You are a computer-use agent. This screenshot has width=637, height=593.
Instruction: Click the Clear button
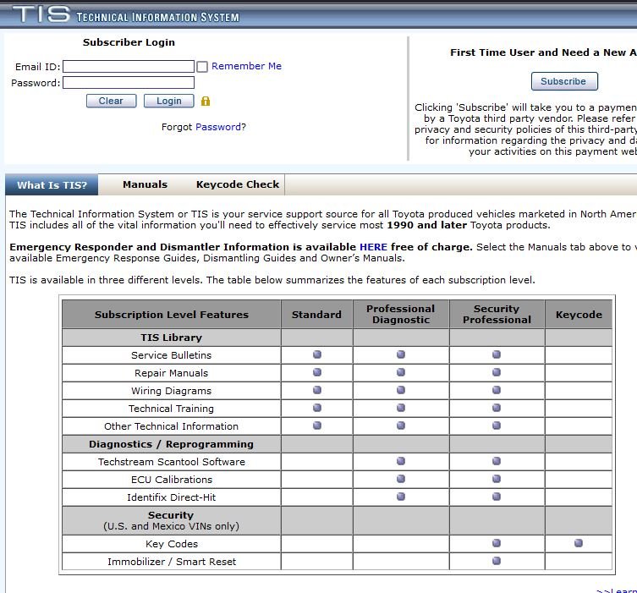click(x=112, y=101)
